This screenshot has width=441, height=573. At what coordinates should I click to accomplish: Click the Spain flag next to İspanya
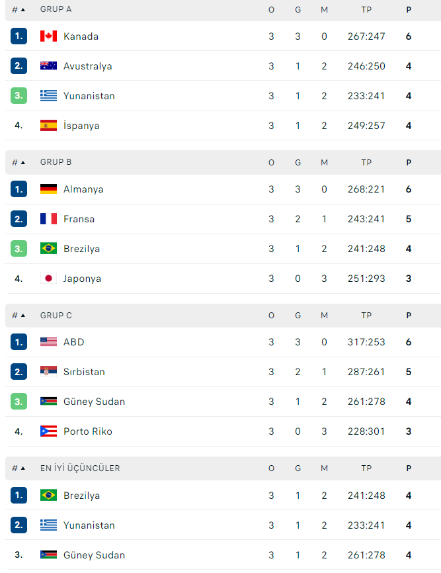[48, 125]
